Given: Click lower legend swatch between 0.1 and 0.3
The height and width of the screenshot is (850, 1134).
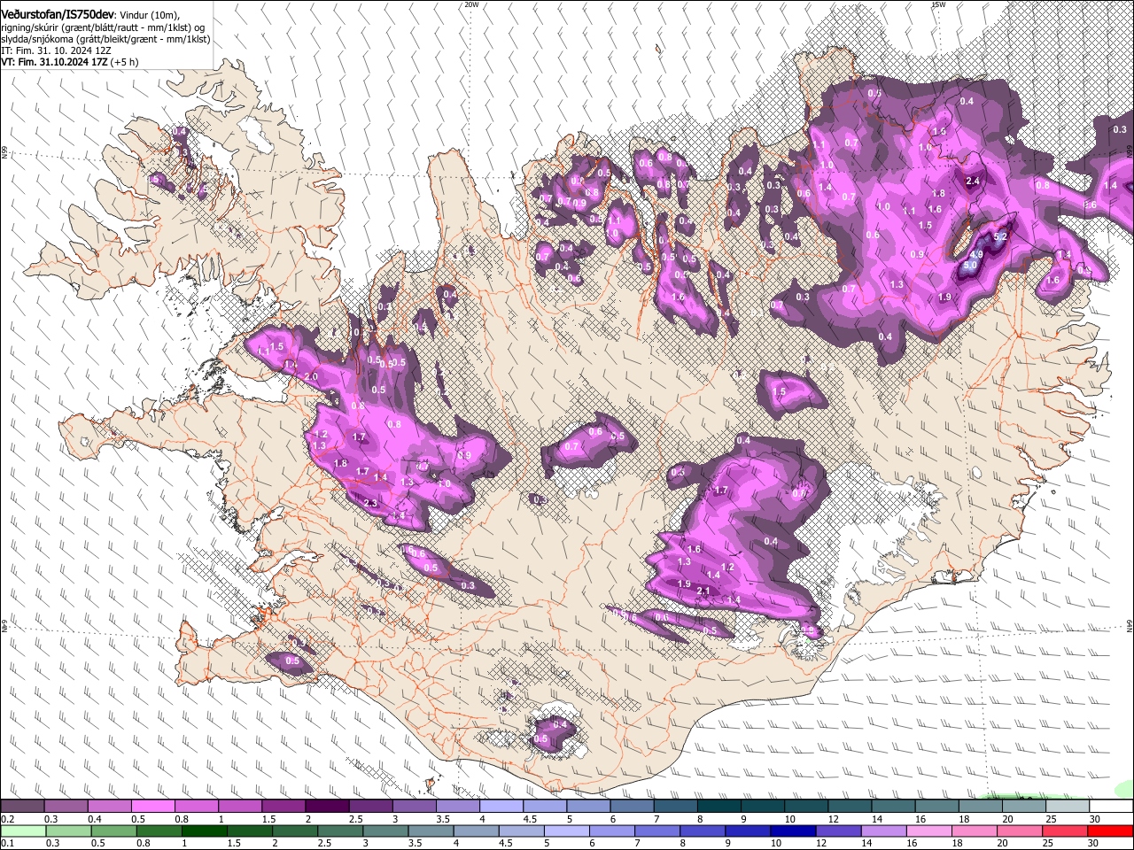Looking at the screenshot, I should (x=23, y=831).
